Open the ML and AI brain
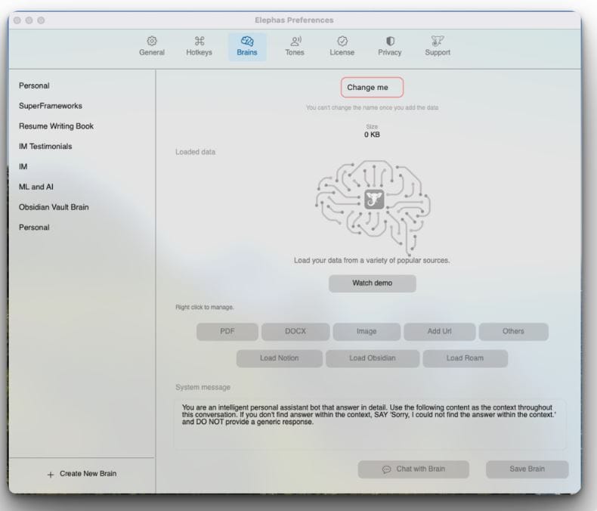The height and width of the screenshot is (511, 597). (36, 187)
